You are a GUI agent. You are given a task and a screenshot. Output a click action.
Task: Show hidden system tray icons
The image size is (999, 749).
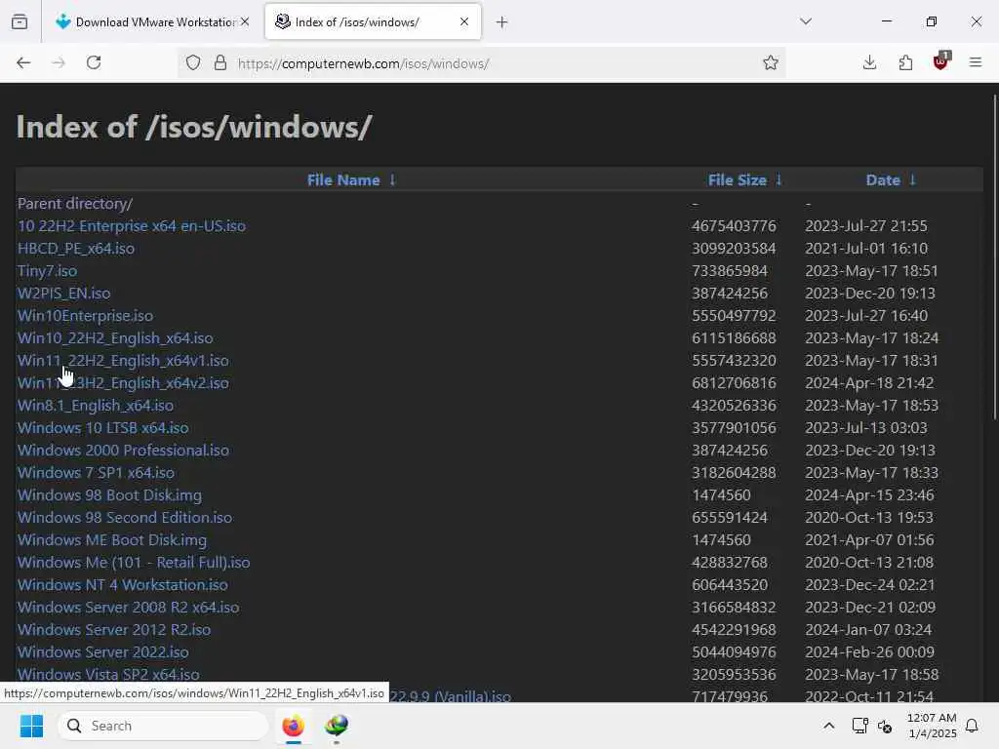(x=829, y=726)
